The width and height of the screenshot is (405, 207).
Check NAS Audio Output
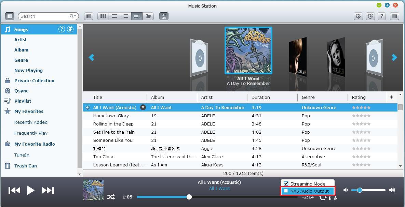click(286, 191)
